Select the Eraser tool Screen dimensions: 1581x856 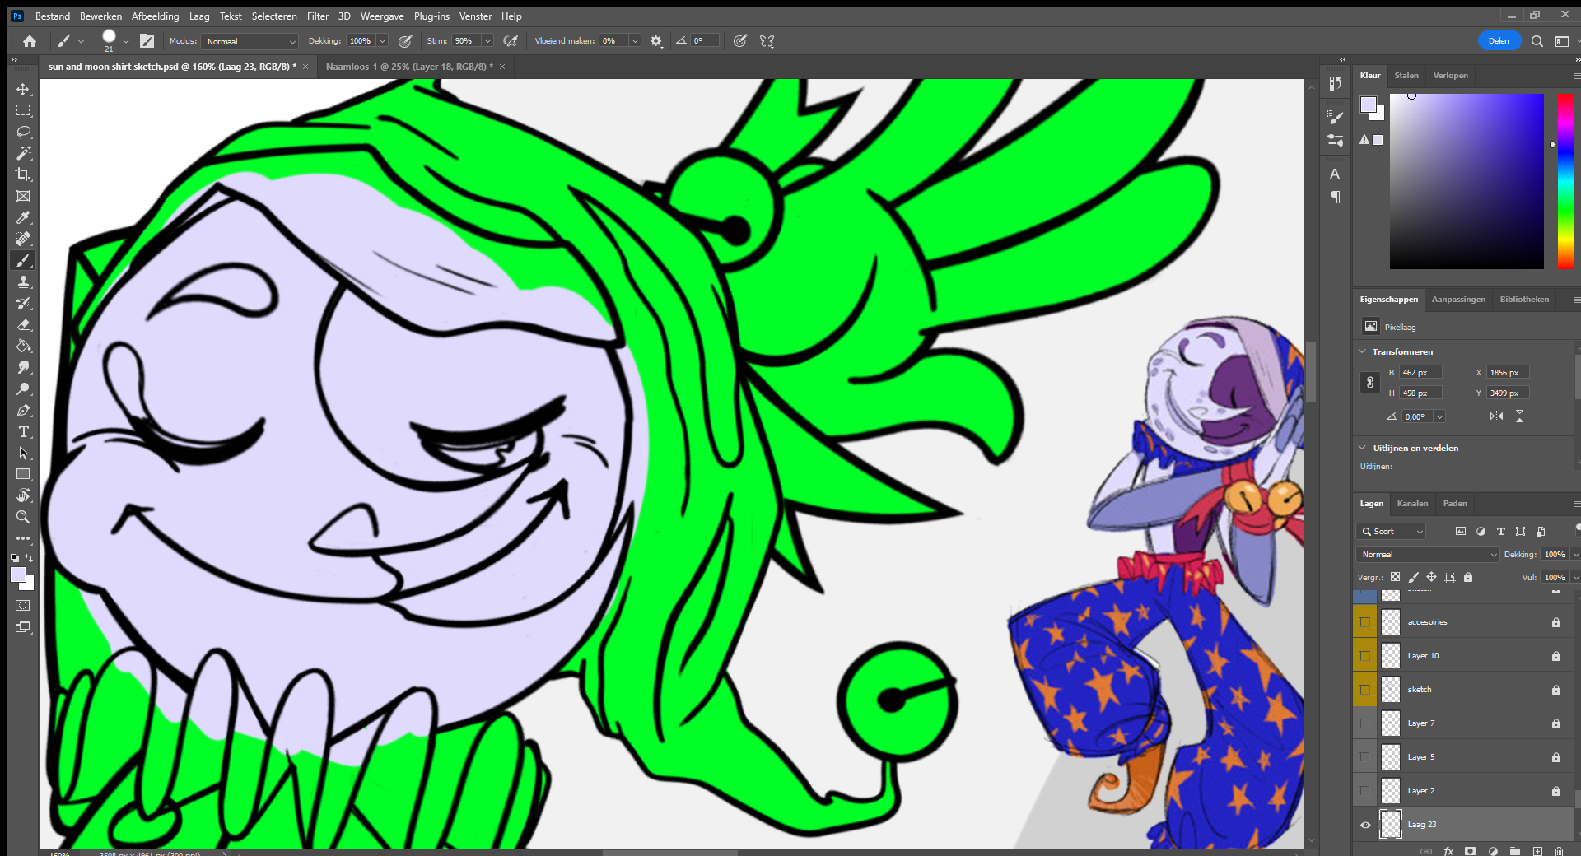pyautogui.click(x=23, y=324)
